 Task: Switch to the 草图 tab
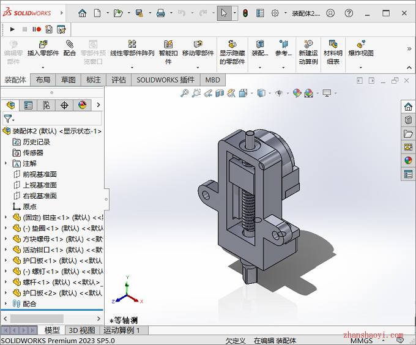[x=68, y=80]
